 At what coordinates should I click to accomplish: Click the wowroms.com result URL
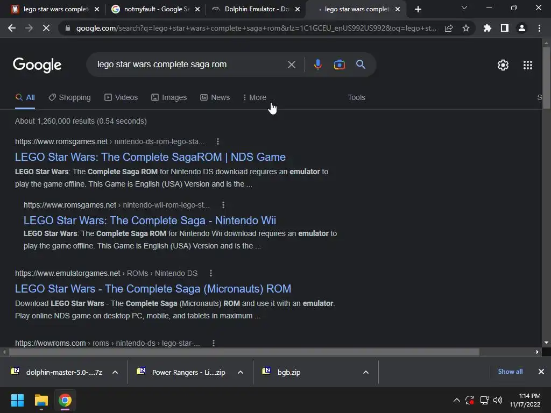coord(108,343)
